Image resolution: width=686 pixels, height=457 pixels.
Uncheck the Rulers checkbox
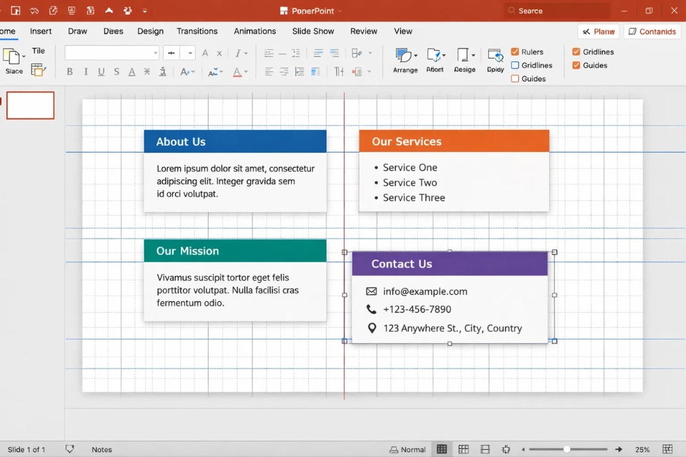[515, 52]
